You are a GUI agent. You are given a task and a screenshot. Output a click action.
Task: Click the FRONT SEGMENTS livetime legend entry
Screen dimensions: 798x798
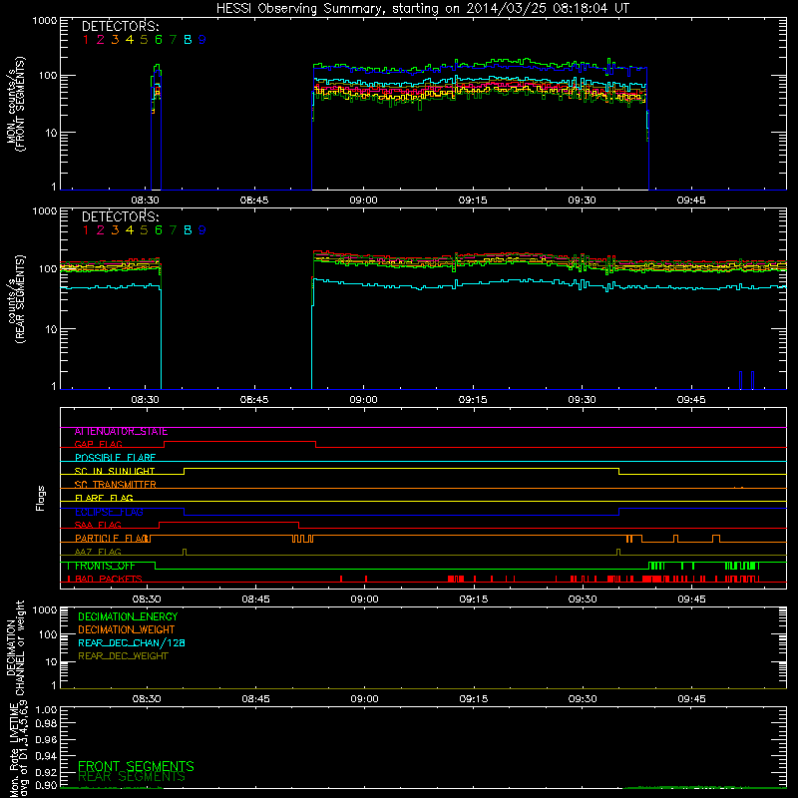tap(136, 766)
